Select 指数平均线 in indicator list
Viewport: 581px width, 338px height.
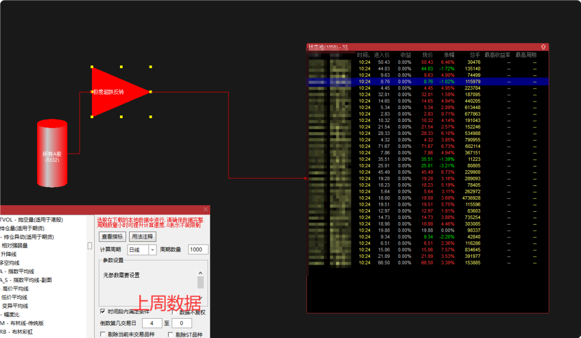[17, 271]
